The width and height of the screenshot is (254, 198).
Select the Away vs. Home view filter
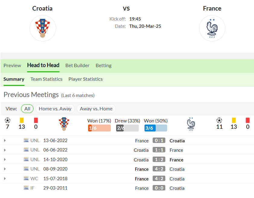pyautogui.click(x=96, y=109)
